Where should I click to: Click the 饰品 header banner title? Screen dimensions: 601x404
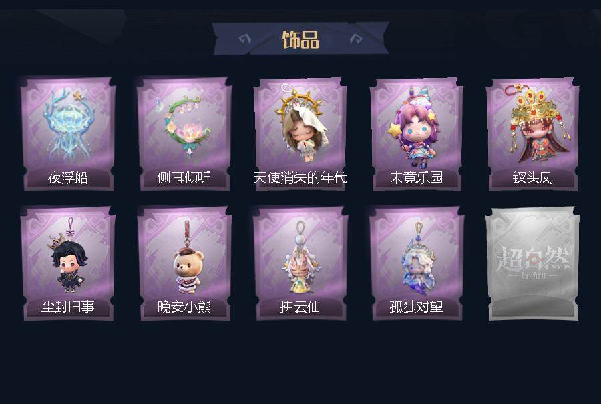(x=300, y=39)
